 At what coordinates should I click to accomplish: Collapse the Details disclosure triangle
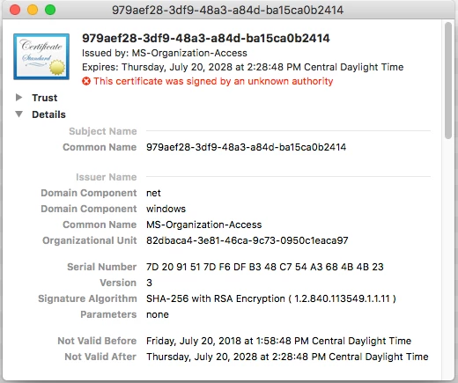pyautogui.click(x=18, y=114)
